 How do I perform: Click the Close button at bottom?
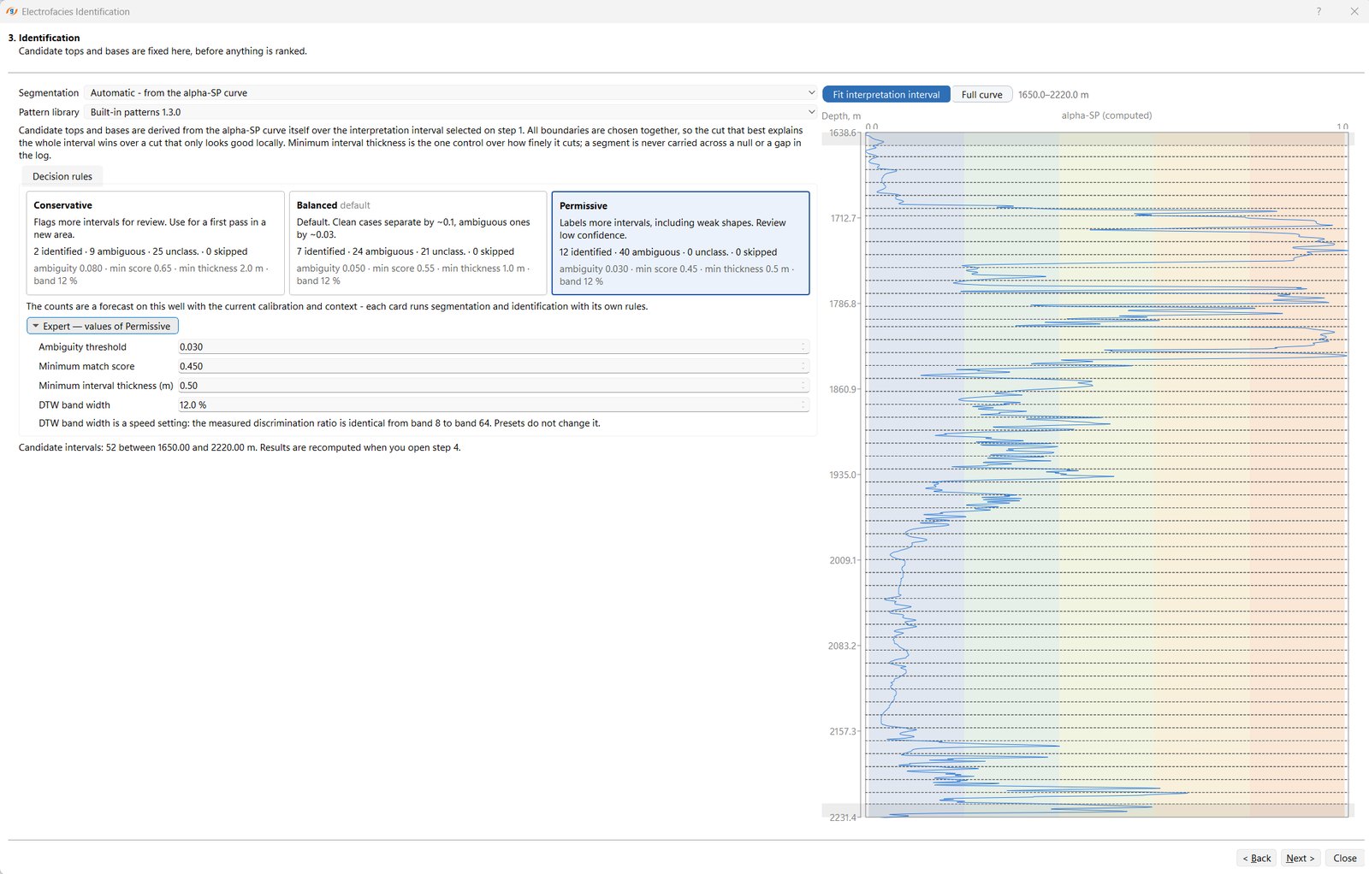pyautogui.click(x=1345, y=858)
